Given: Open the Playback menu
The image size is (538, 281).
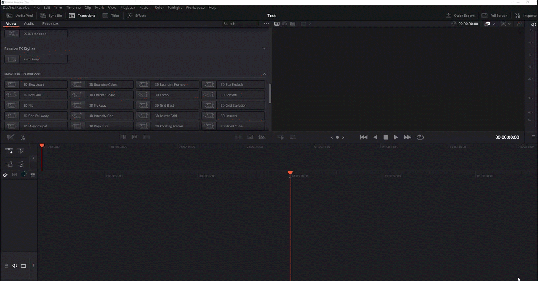Looking at the screenshot, I should pyautogui.click(x=127, y=7).
